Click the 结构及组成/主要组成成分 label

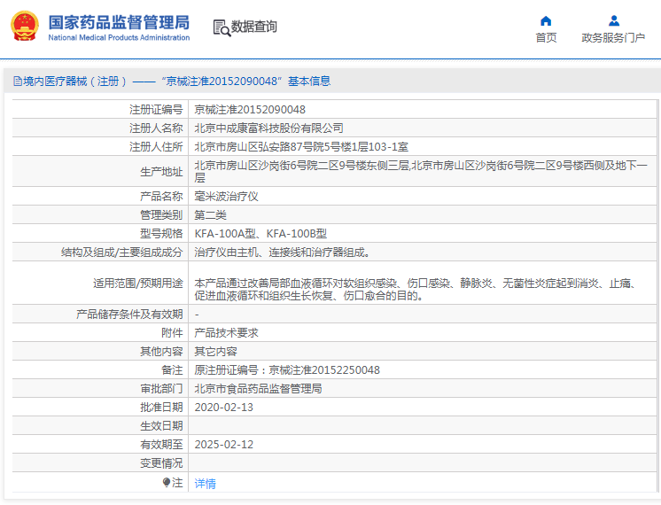pyautogui.click(x=121, y=252)
